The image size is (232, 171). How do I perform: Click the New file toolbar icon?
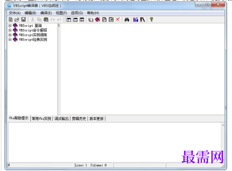(11, 20)
